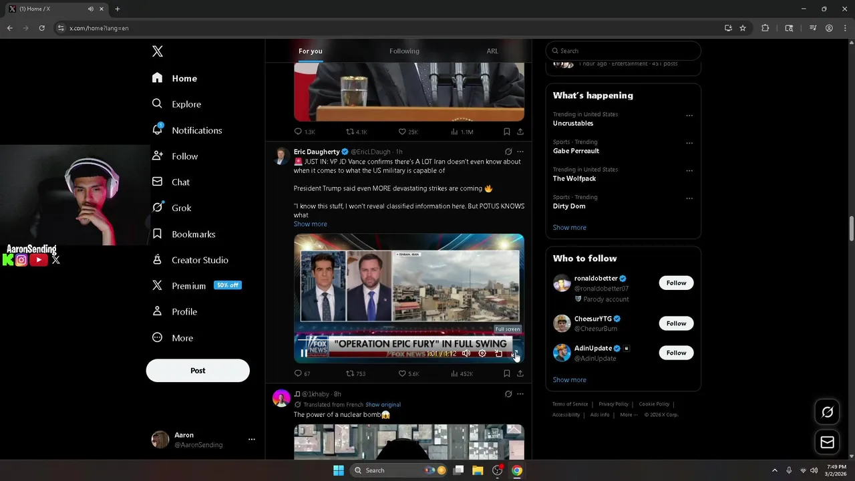Open more options on Eric Daugherty post

pos(520,152)
